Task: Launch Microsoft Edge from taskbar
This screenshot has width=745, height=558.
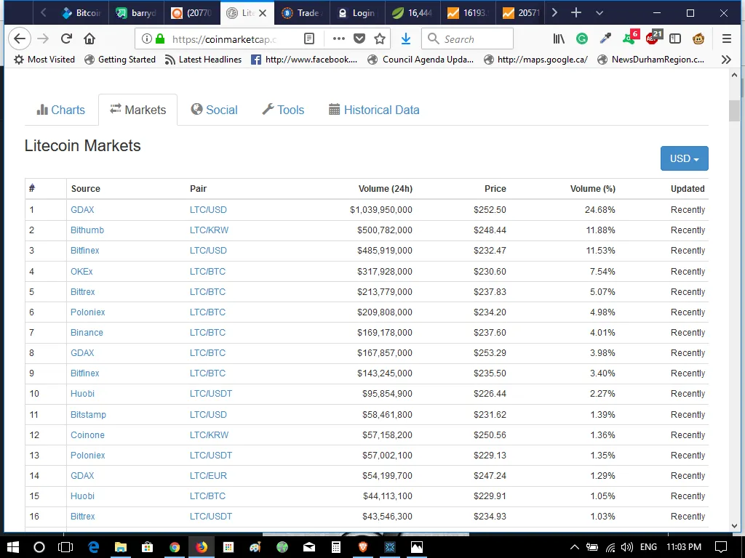Action: point(94,547)
